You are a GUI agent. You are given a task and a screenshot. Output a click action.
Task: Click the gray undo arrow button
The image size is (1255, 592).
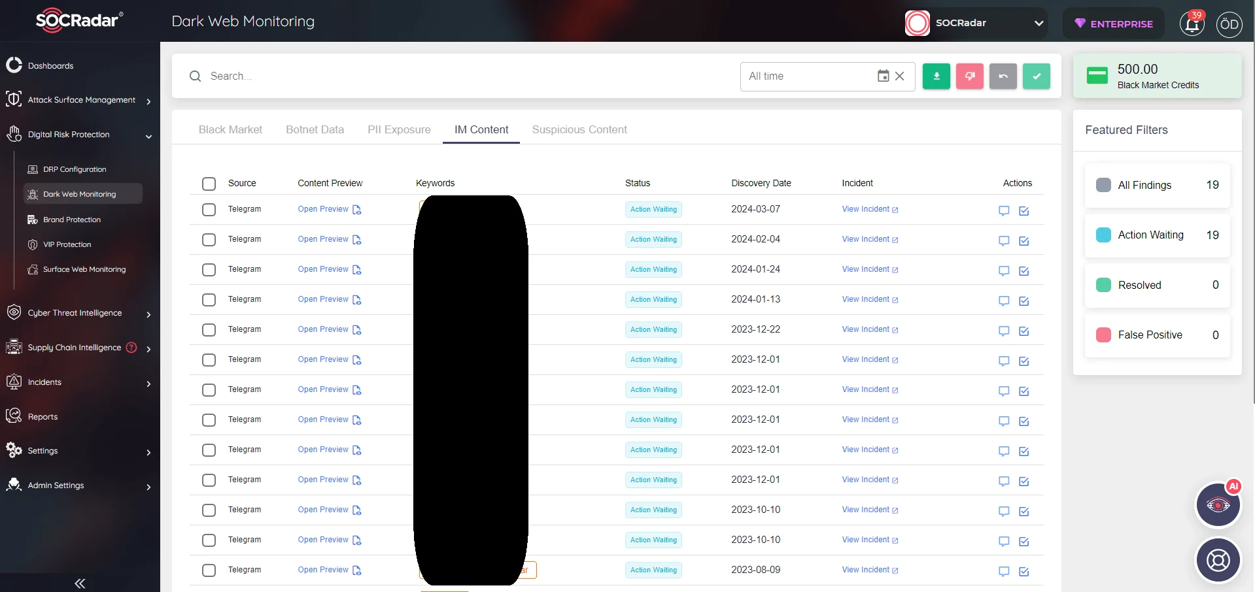tap(1003, 76)
